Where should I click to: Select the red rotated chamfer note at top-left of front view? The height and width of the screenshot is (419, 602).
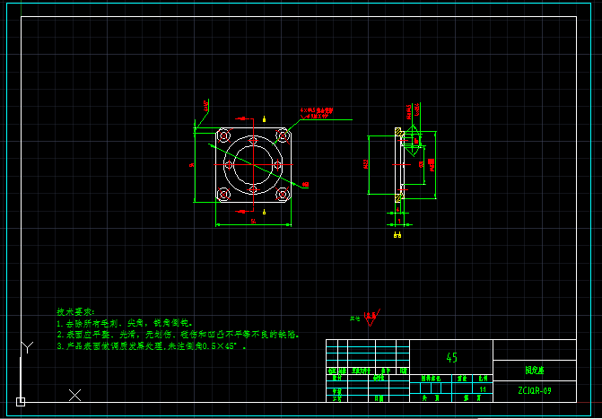click(x=205, y=106)
